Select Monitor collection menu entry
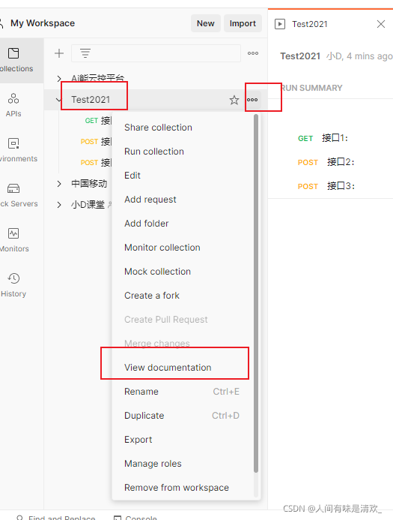393x520 pixels. coord(162,248)
